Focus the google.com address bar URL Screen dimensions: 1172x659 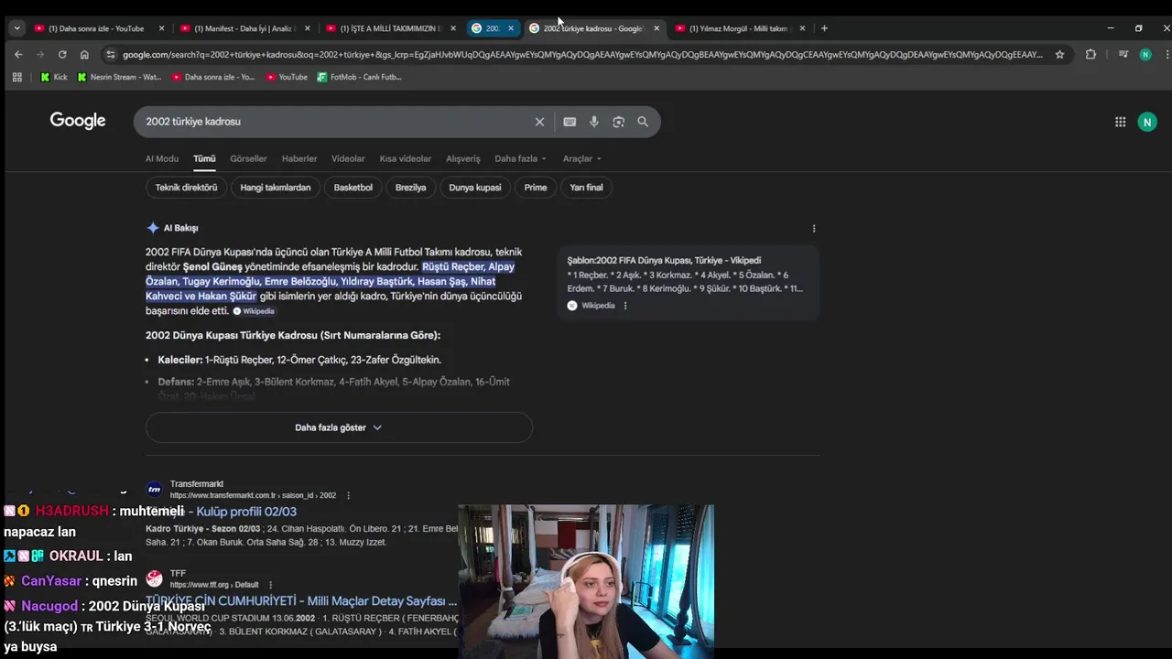click(582, 54)
